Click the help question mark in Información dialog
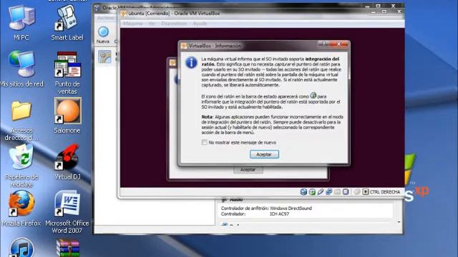 [x=323, y=44]
